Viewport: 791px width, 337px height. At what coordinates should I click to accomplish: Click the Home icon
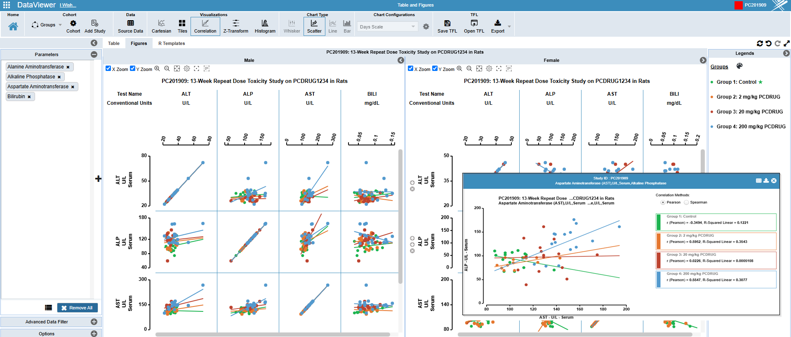[13, 26]
